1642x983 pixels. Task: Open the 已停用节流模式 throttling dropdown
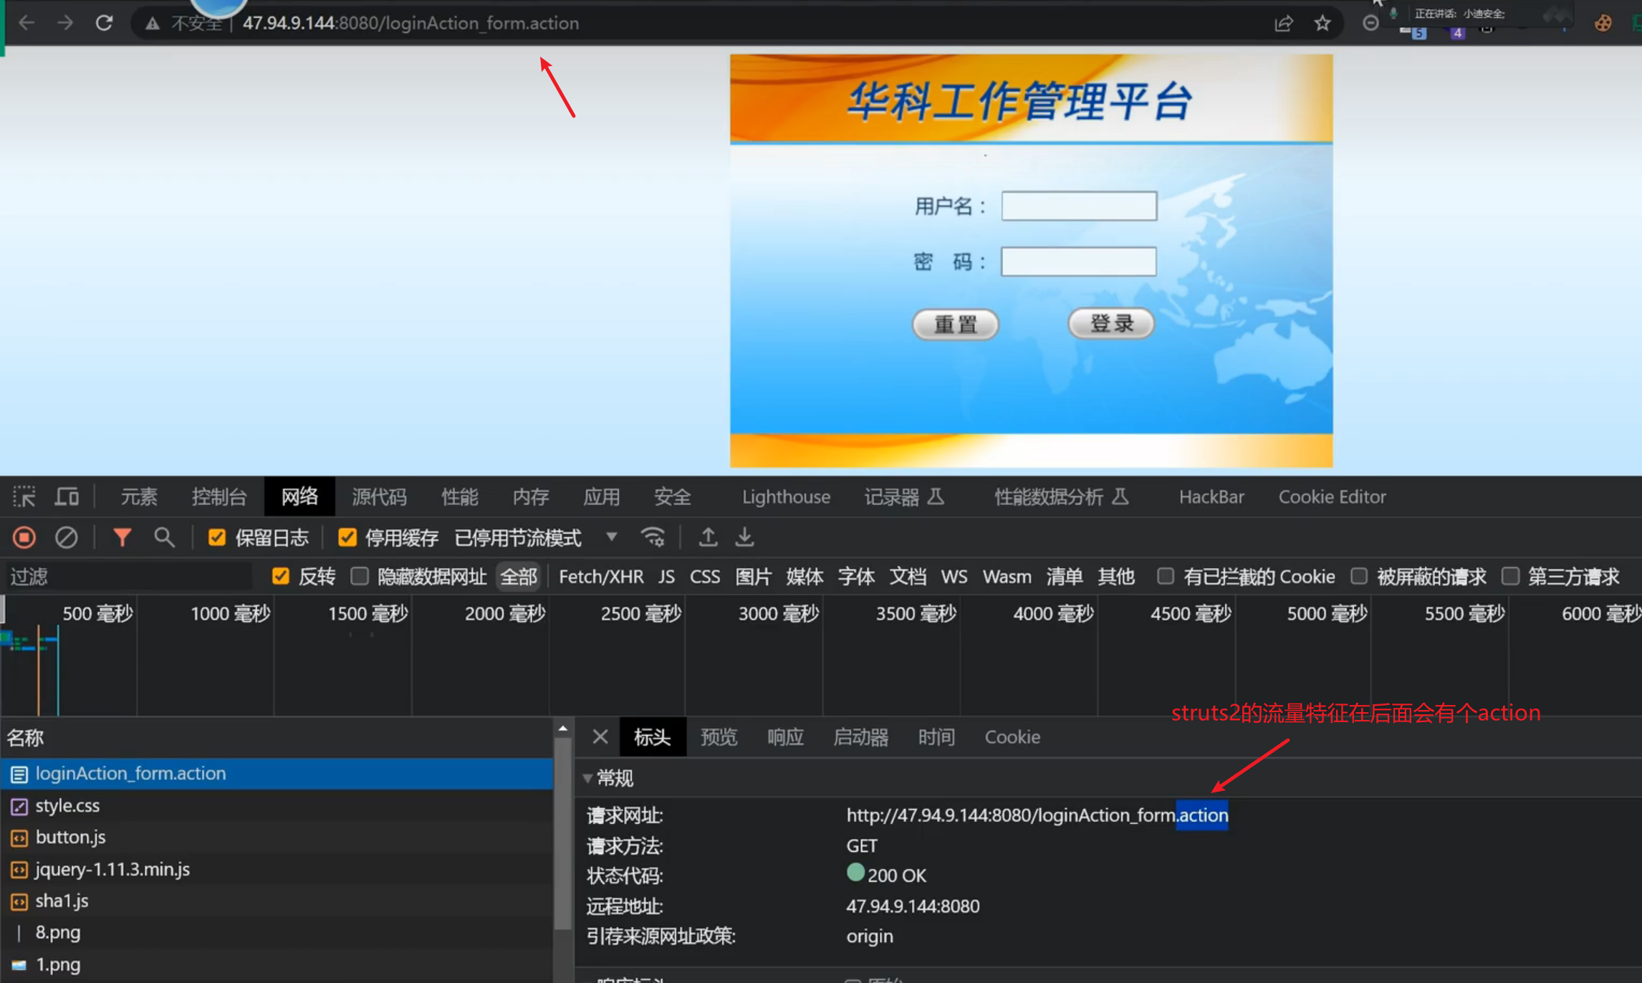[x=611, y=537]
